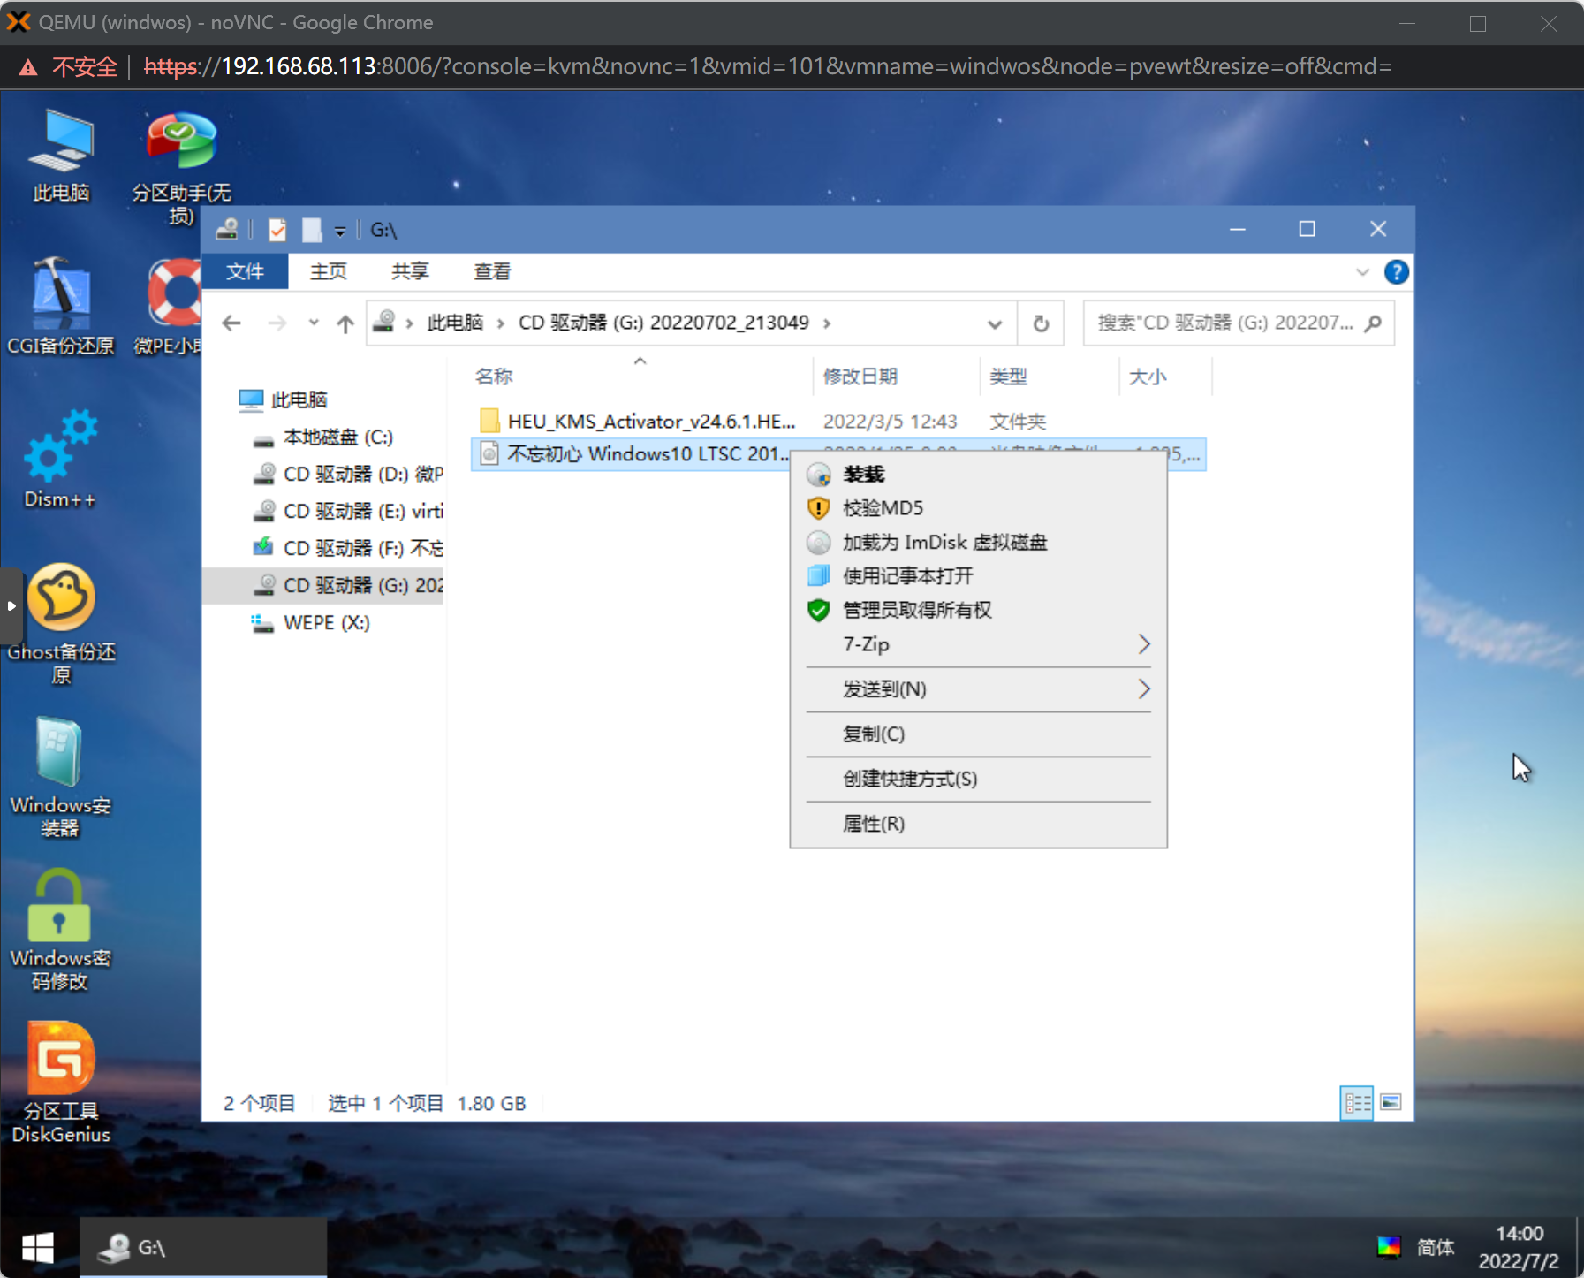This screenshot has width=1584, height=1278.
Task: Click the 简体 input method indicator
Action: coord(1435,1247)
